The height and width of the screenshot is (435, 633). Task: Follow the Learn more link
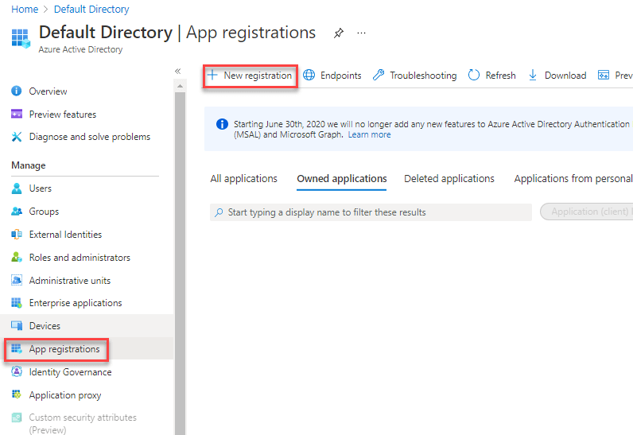tap(370, 134)
